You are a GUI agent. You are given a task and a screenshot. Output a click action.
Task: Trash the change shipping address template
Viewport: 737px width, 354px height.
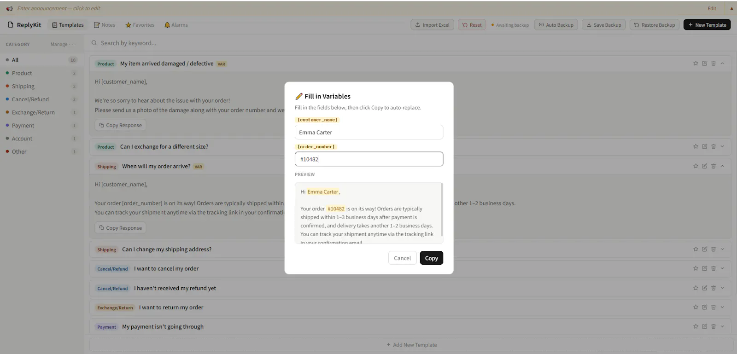coord(714,249)
